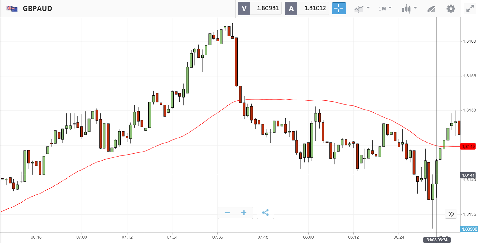Open the compare chart dropdown
The height and width of the screenshot is (243, 480).
[x=362, y=8]
